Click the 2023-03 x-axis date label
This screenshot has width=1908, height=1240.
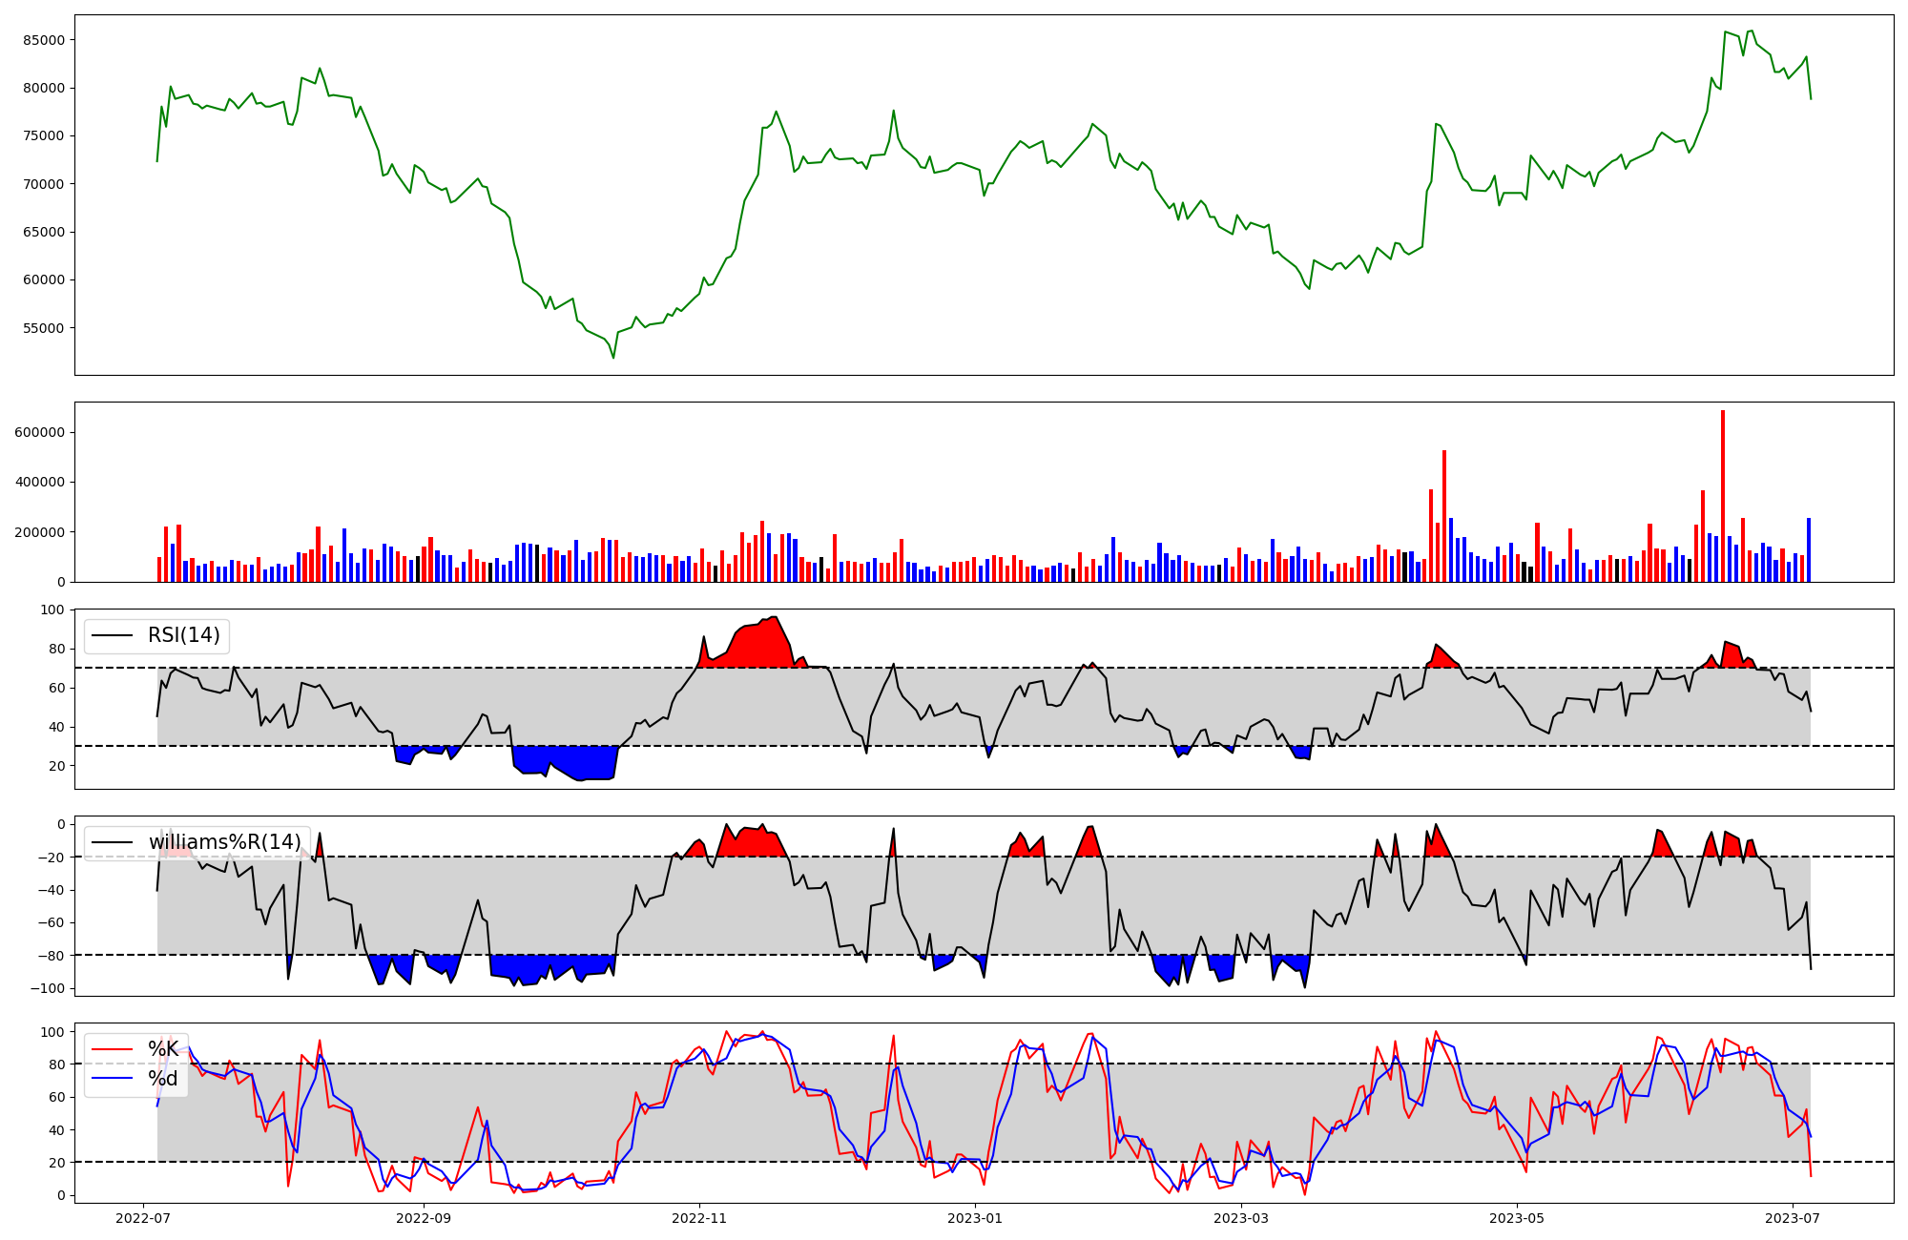click(1241, 1218)
